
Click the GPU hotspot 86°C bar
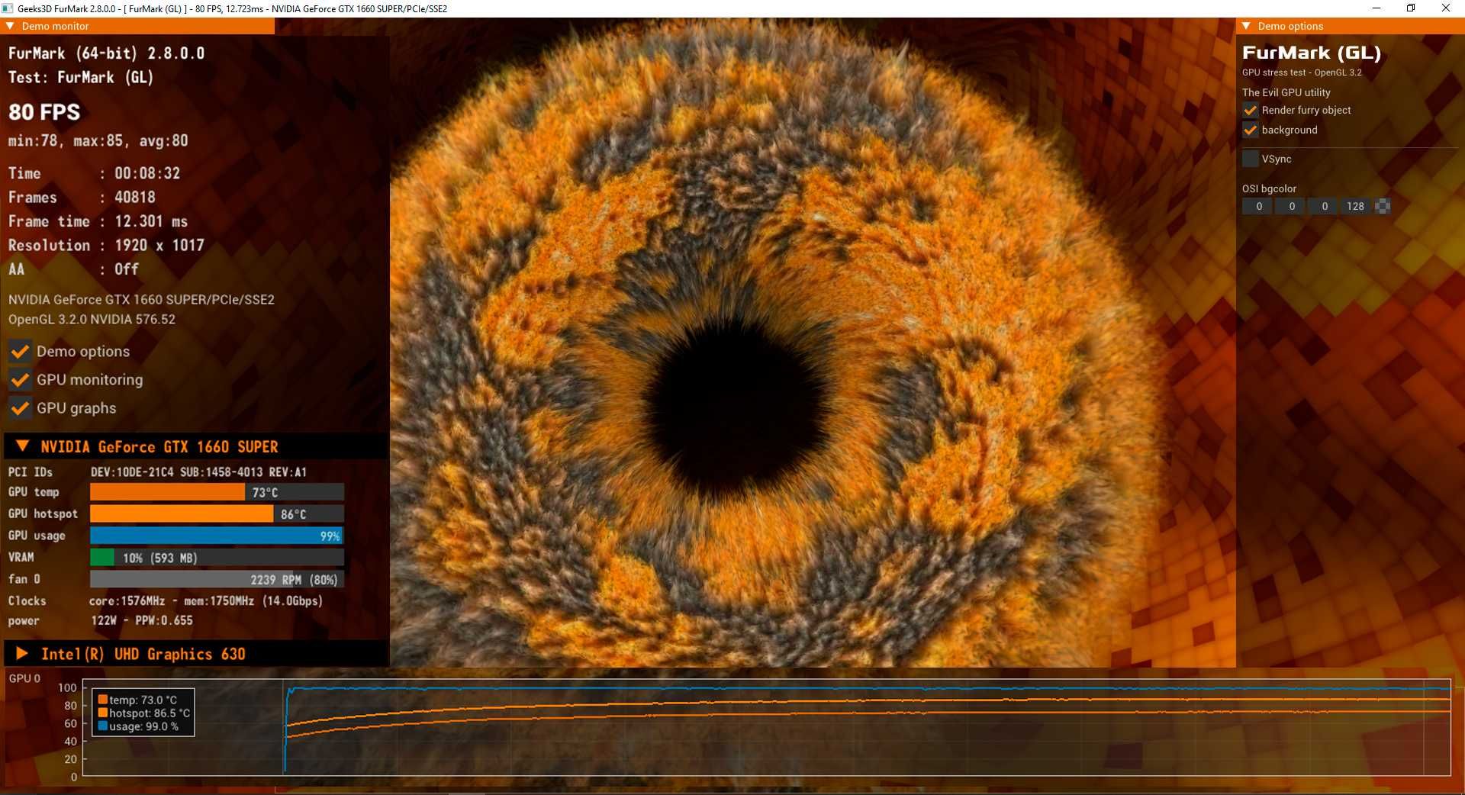(217, 514)
